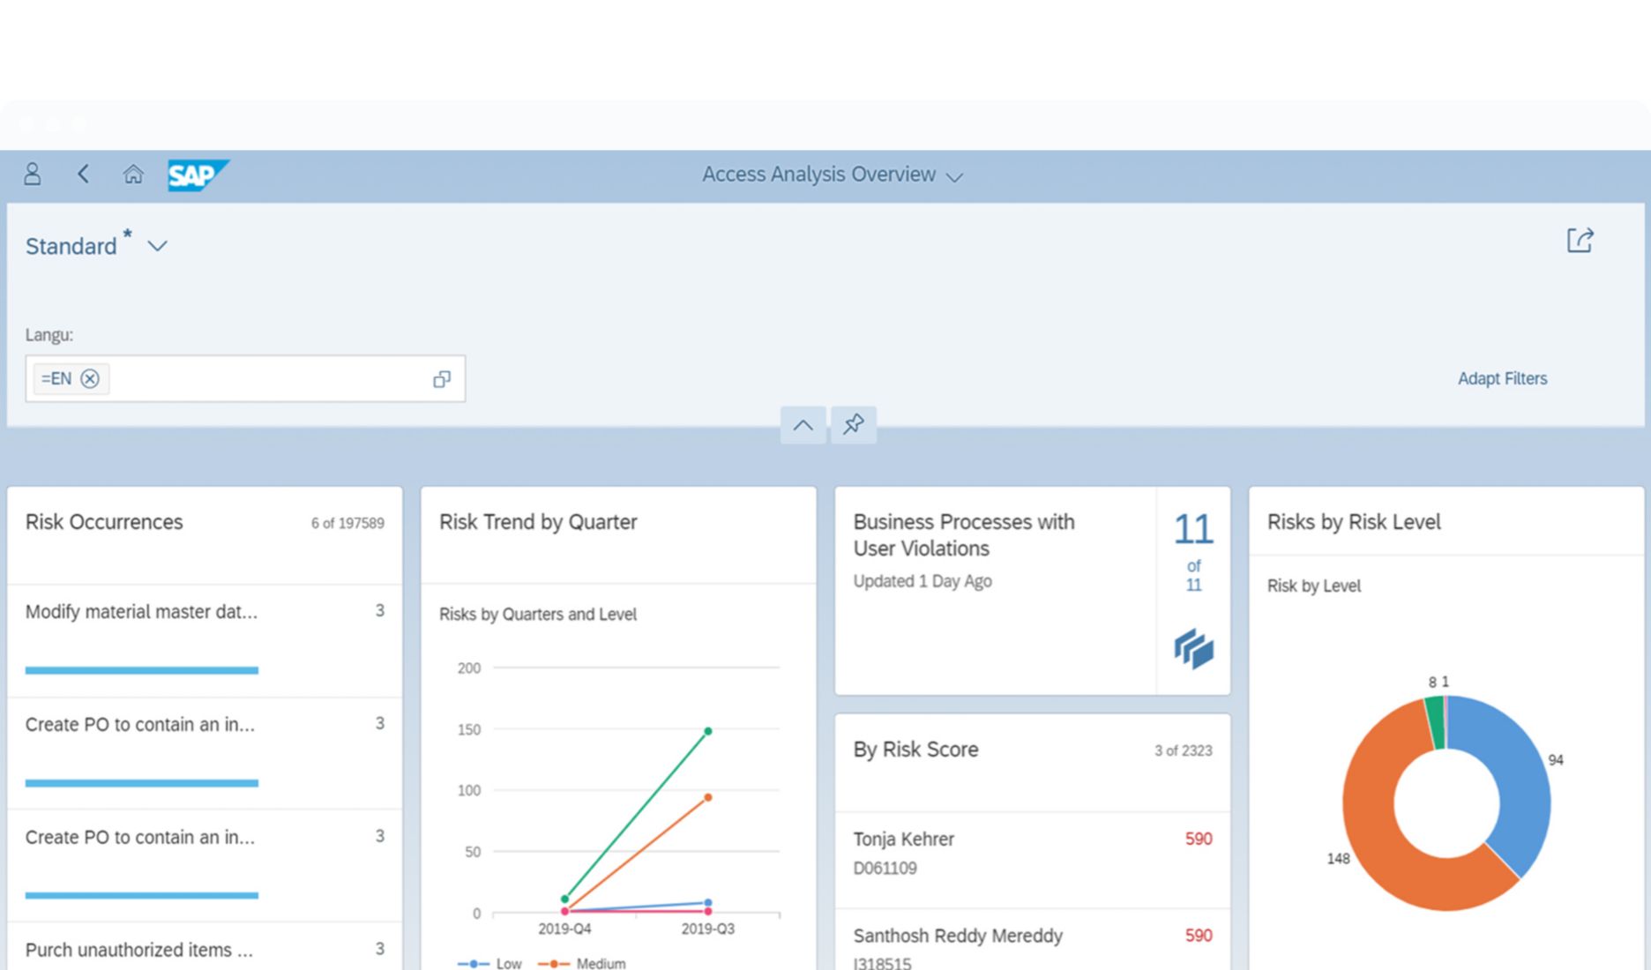Viewport: 1651px width, 970px height.
Task: Click the SAP logo
Action: pos(198,175)
